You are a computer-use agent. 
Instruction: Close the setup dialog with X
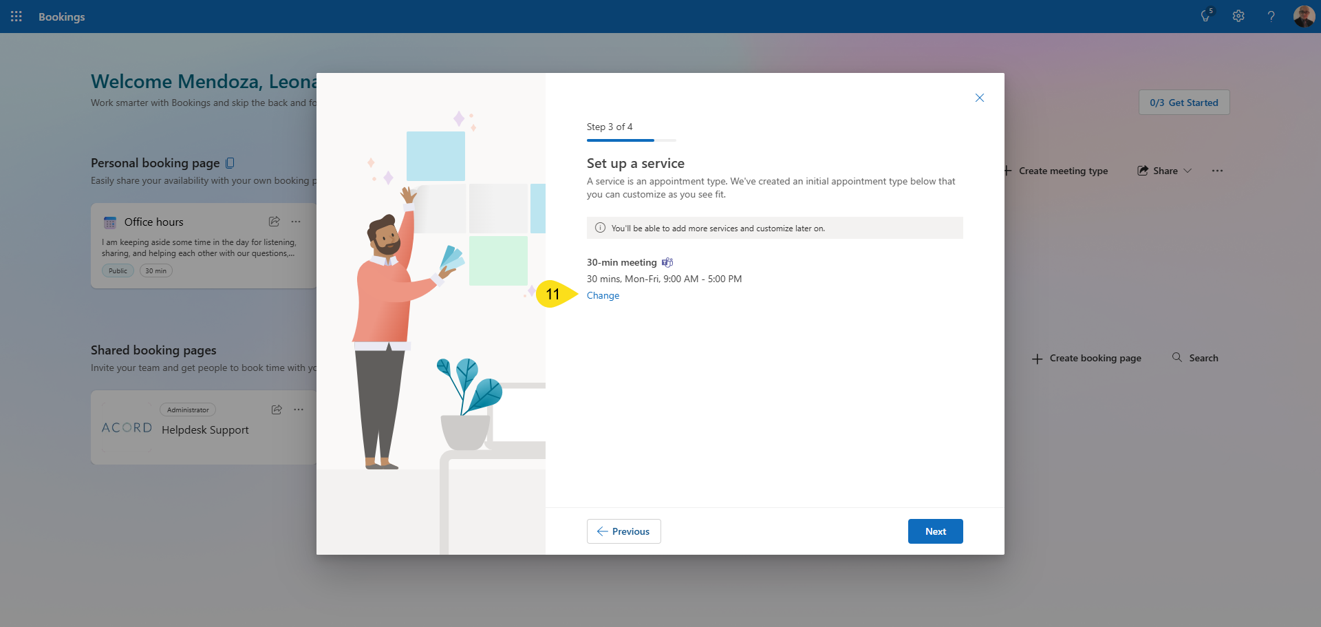[x=980, y=98]
